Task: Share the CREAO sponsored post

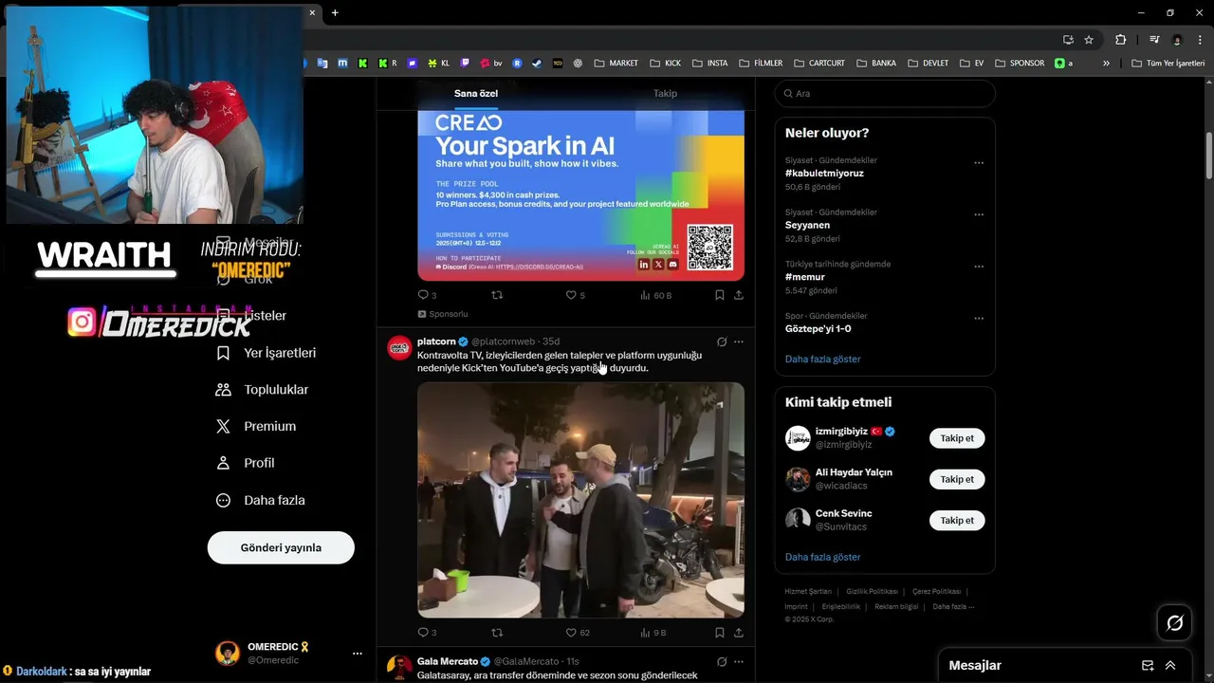Action: pyautogui.click(x=739, y=295)
